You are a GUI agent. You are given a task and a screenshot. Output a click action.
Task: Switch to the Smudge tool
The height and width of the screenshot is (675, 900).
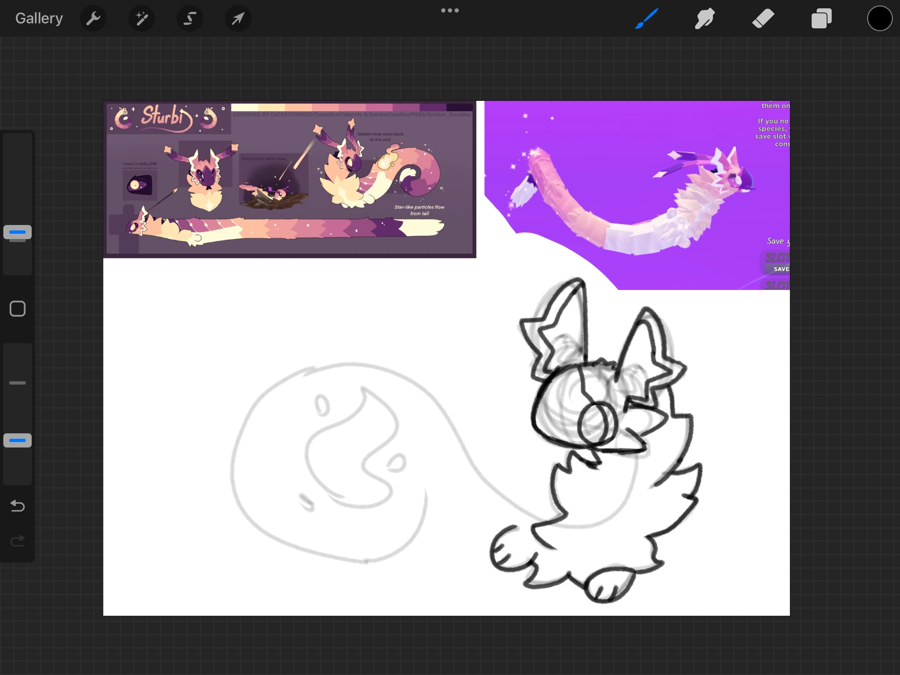pos(705,18)
